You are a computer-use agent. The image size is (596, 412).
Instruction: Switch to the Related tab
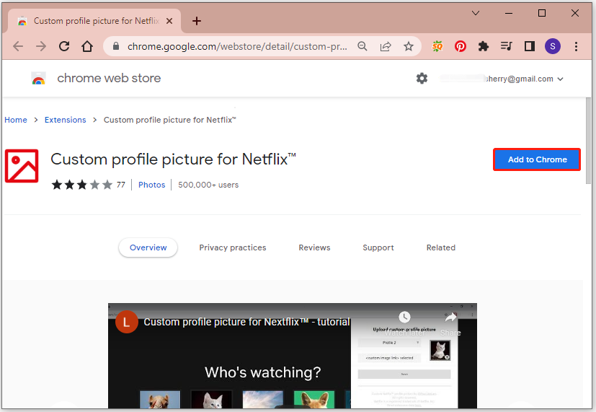coord(441,247)
